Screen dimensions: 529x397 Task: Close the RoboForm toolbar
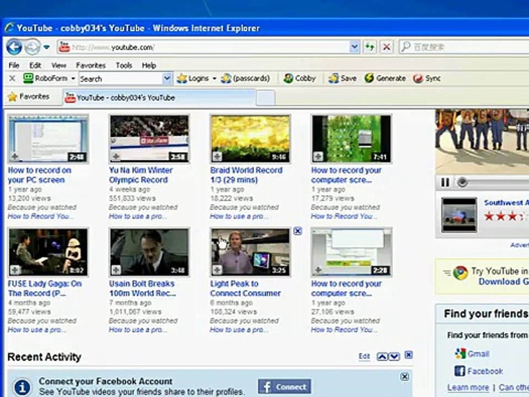tap(12, 78)
